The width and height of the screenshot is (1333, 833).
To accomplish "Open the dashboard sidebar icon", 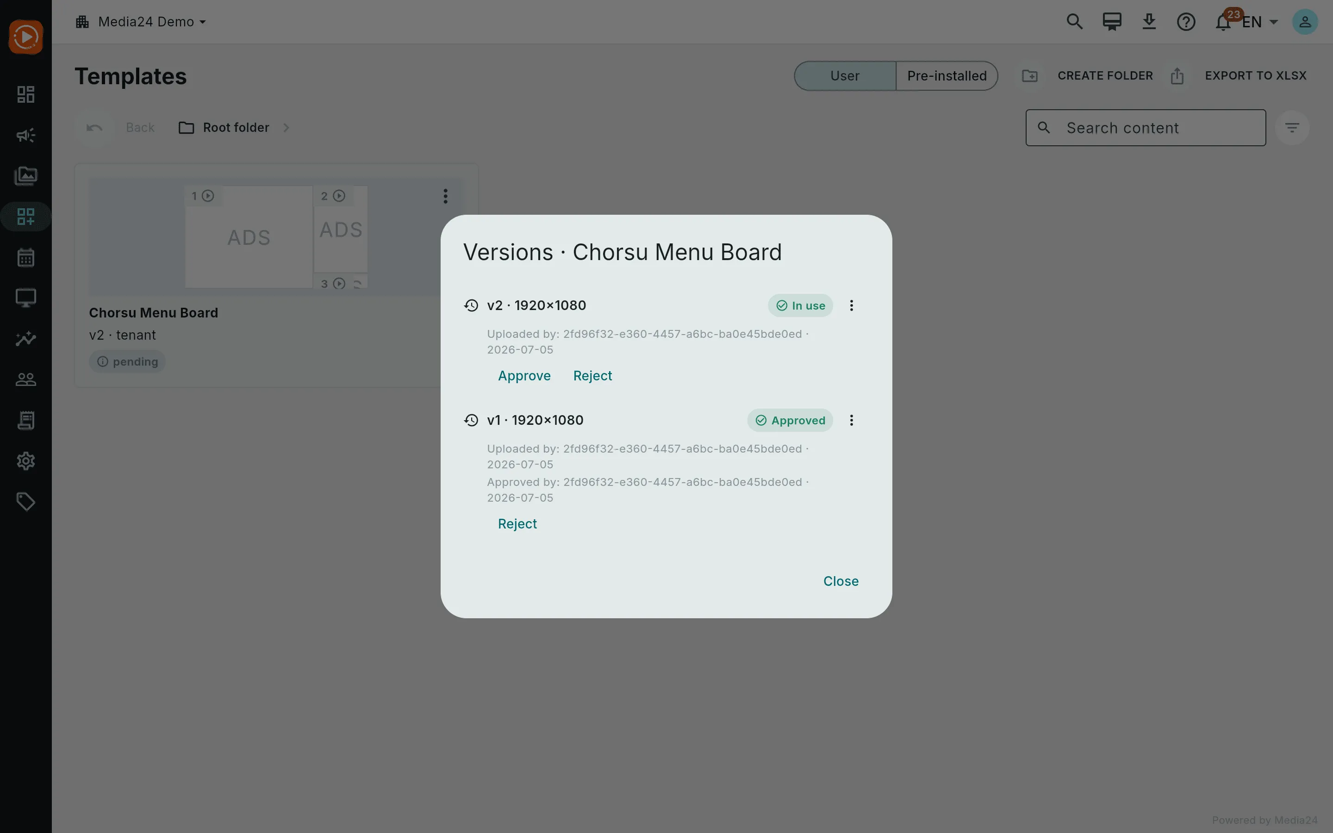I will coord(26,94).
